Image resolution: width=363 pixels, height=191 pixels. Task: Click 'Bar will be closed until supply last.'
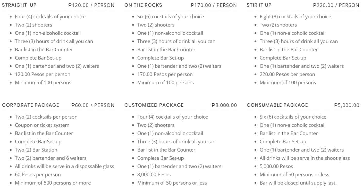298,183
